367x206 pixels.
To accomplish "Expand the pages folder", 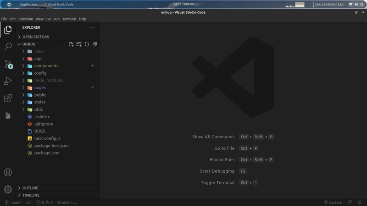I will pos(58,87).
